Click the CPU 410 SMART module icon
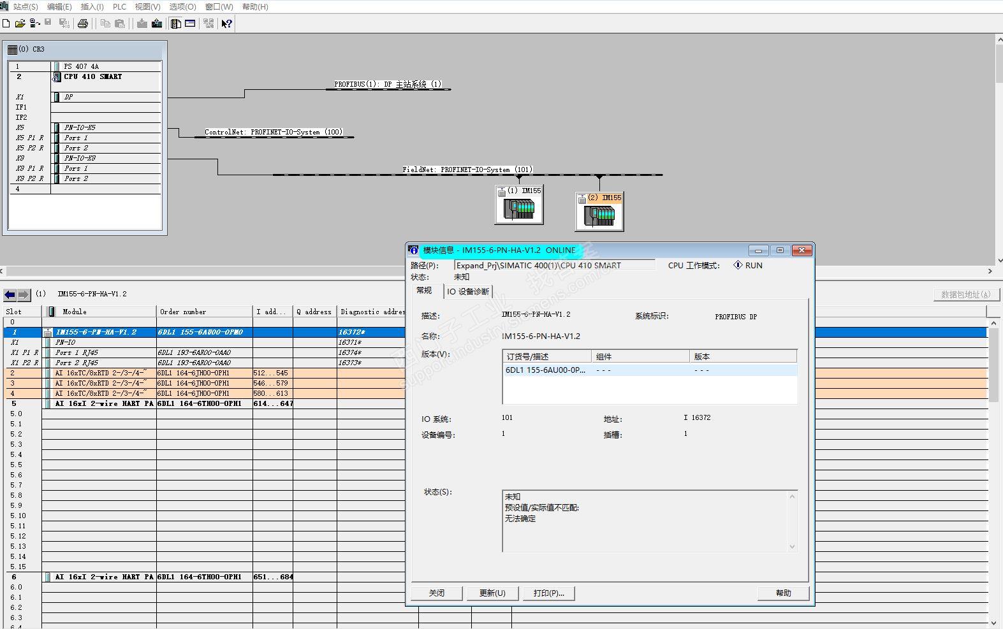The width and height of the screenshot is (1003, 629). (57, 77)
